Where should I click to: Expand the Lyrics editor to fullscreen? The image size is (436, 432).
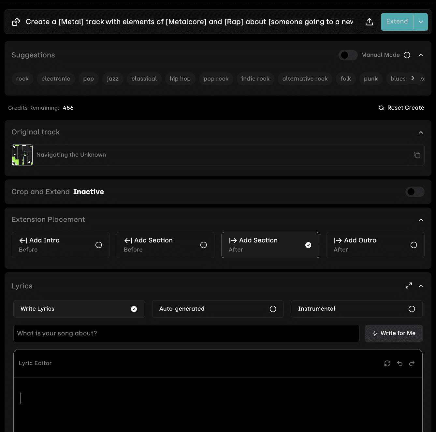[409, 286]
